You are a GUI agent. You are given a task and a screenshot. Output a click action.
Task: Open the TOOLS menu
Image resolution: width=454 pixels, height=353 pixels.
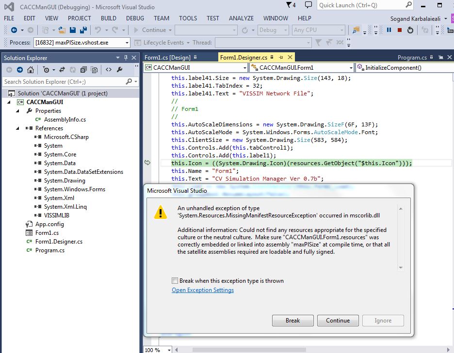click(188, 18)
